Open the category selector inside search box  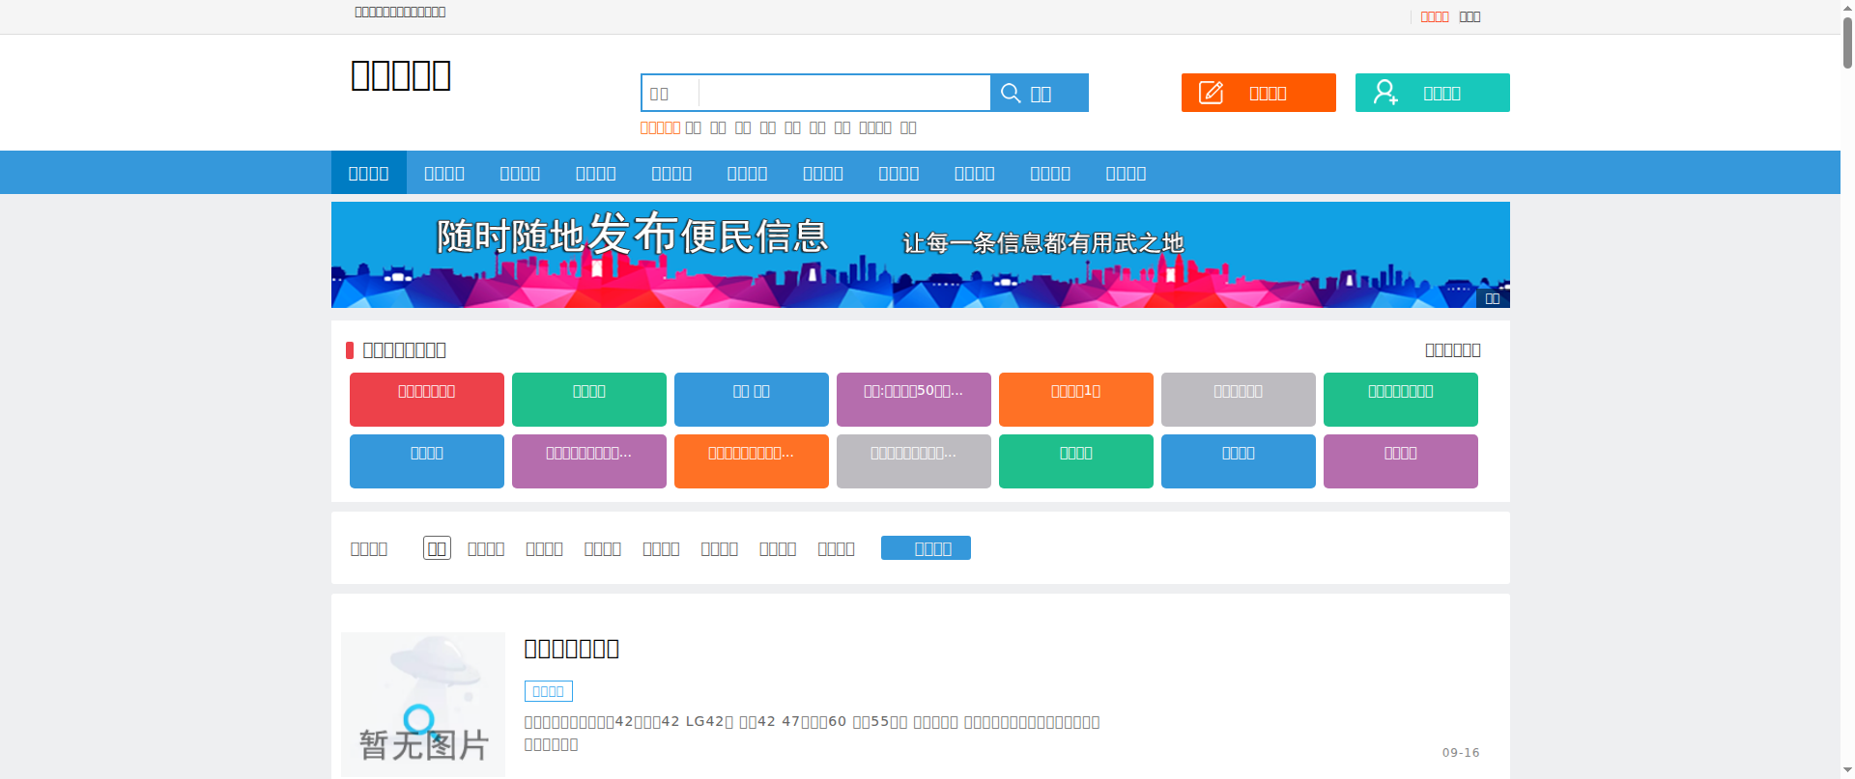tap(670, 94)
